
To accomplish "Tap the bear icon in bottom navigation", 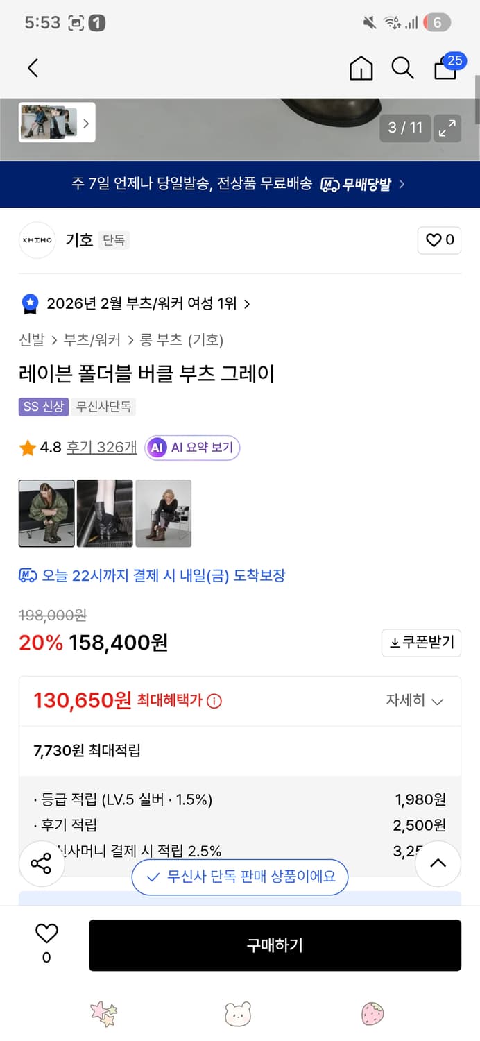I will click(239, 1015).
